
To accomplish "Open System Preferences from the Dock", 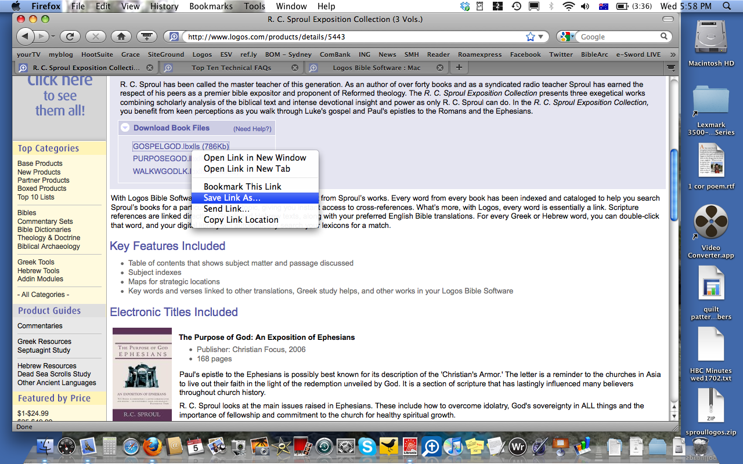I will click(346, 447).
